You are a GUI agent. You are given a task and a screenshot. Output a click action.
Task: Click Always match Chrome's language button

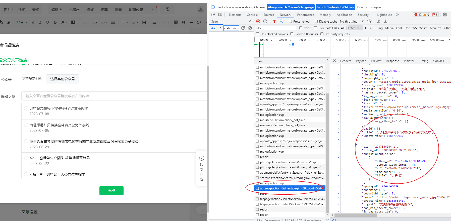tap(291, 7)
